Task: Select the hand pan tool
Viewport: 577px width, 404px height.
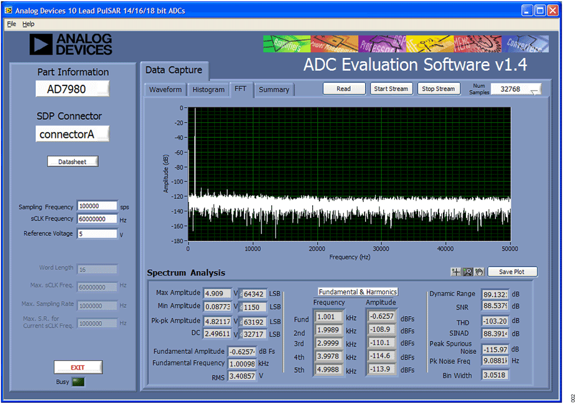Action: pyautogui.click(x=478, y=272)
